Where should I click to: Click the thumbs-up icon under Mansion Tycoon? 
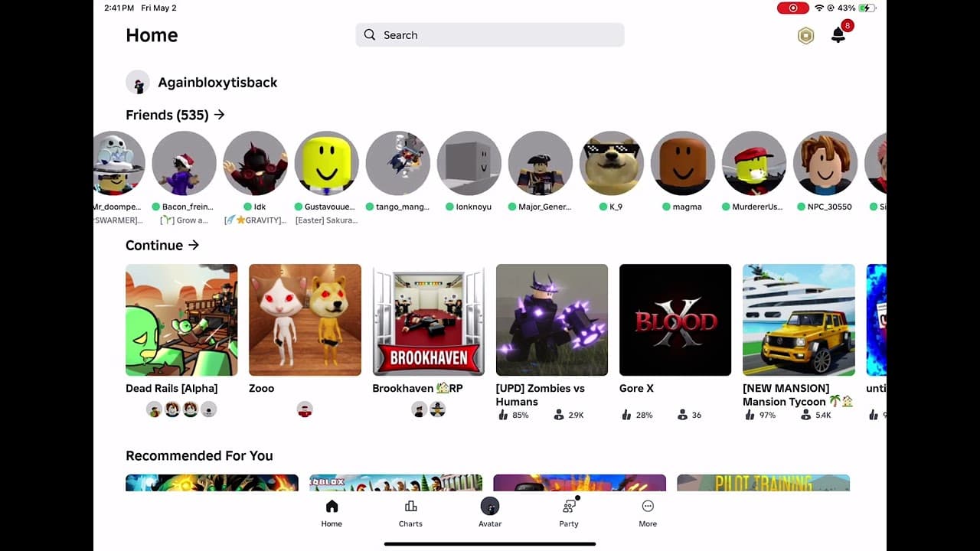tap(750, 415)
